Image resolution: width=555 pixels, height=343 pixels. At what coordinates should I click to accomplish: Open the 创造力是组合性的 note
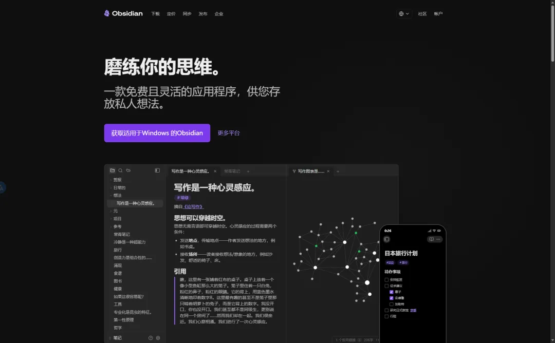tap(133, 258)
